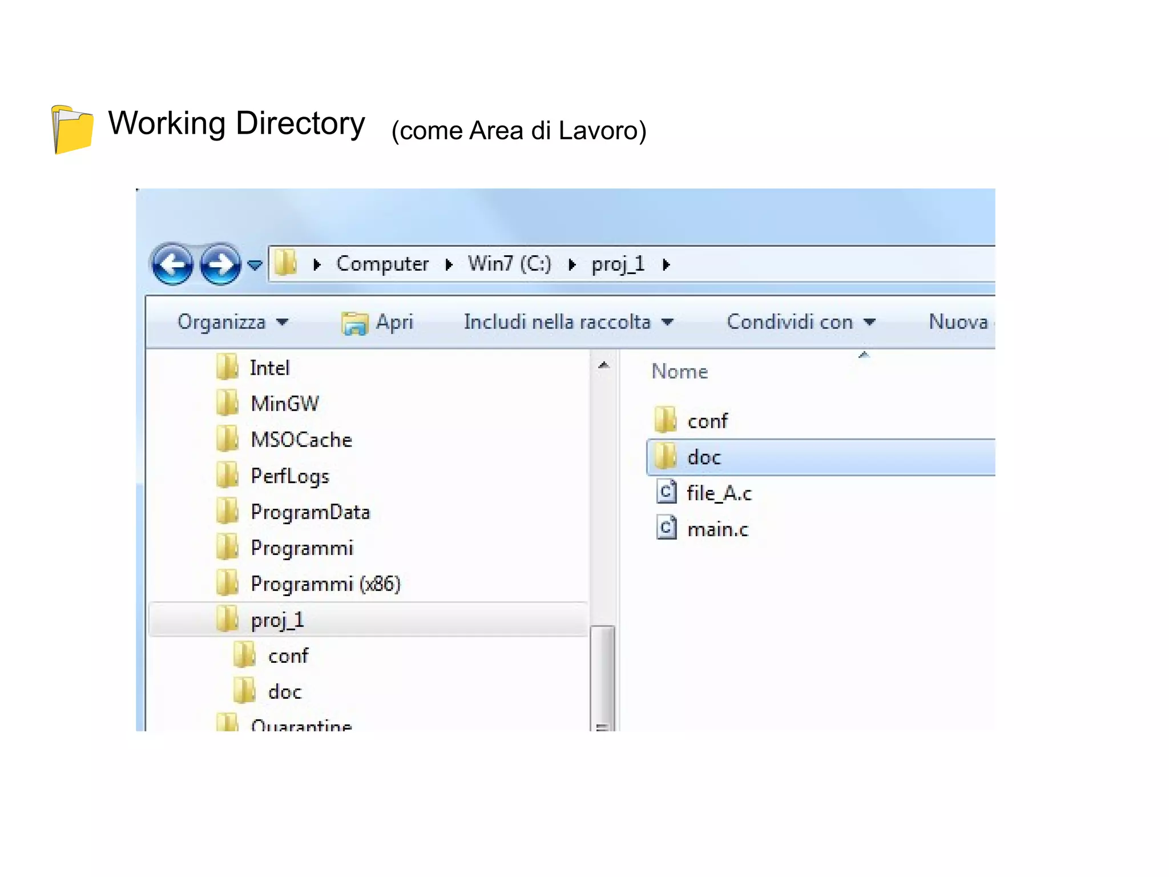
Task: Click the MSOCache folder icon in tree
Action: pyautogui.click(x=228, y=438)
